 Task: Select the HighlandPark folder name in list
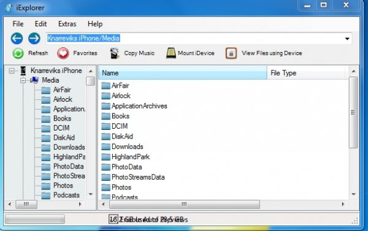point(131,157)
